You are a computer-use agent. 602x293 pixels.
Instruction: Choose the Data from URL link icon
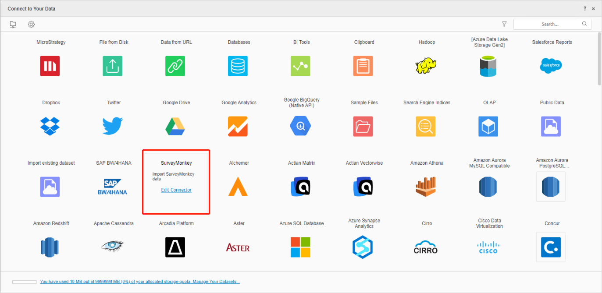click(175, 66)
